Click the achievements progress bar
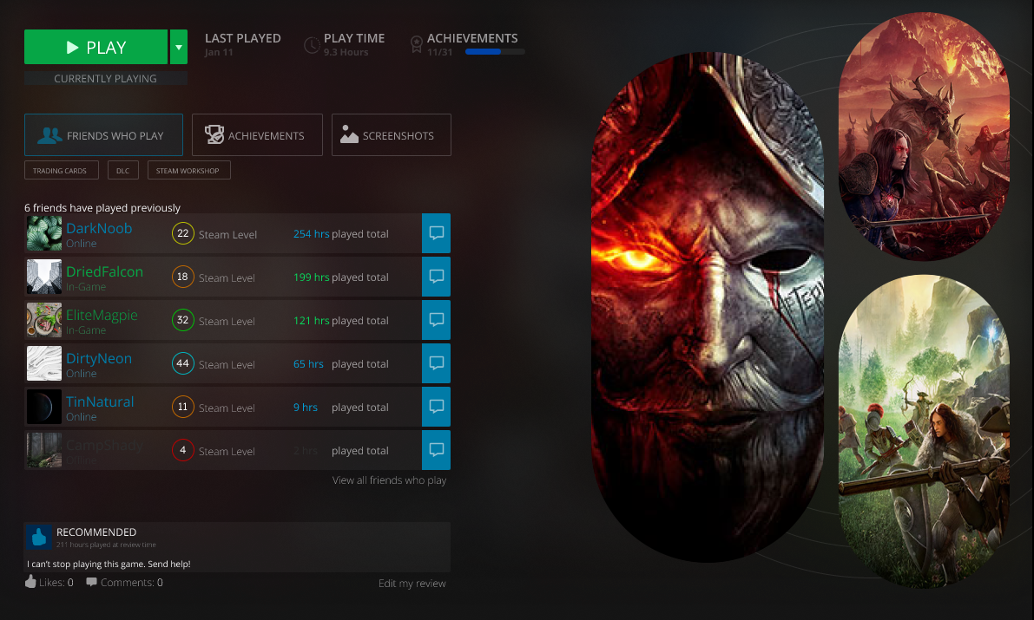Screen dimensions: 1034x620 495,52
